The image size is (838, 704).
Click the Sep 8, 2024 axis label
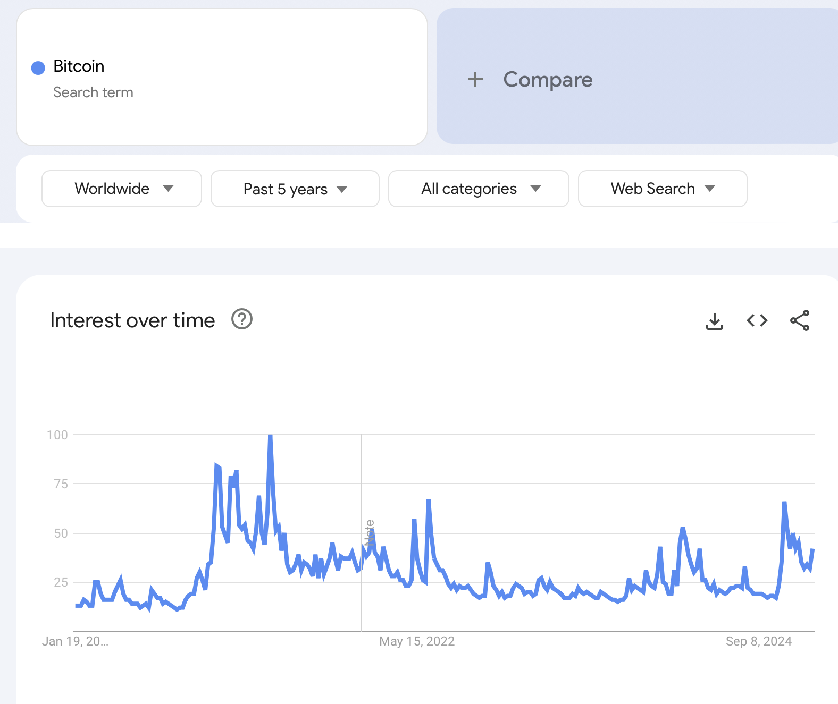(758, 641)
